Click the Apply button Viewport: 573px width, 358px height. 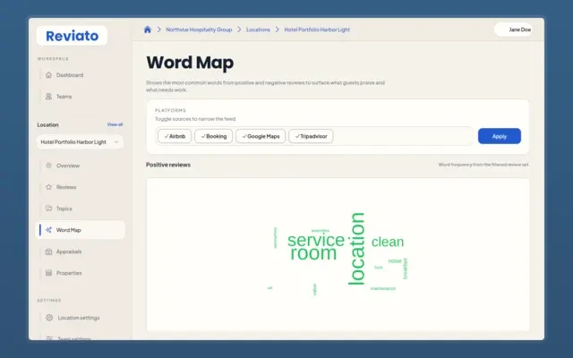tap(500, 136)
